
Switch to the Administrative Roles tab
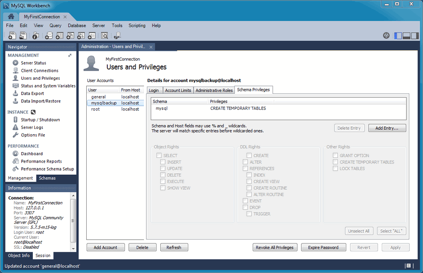pyautogui.click(x=214, y=90)
